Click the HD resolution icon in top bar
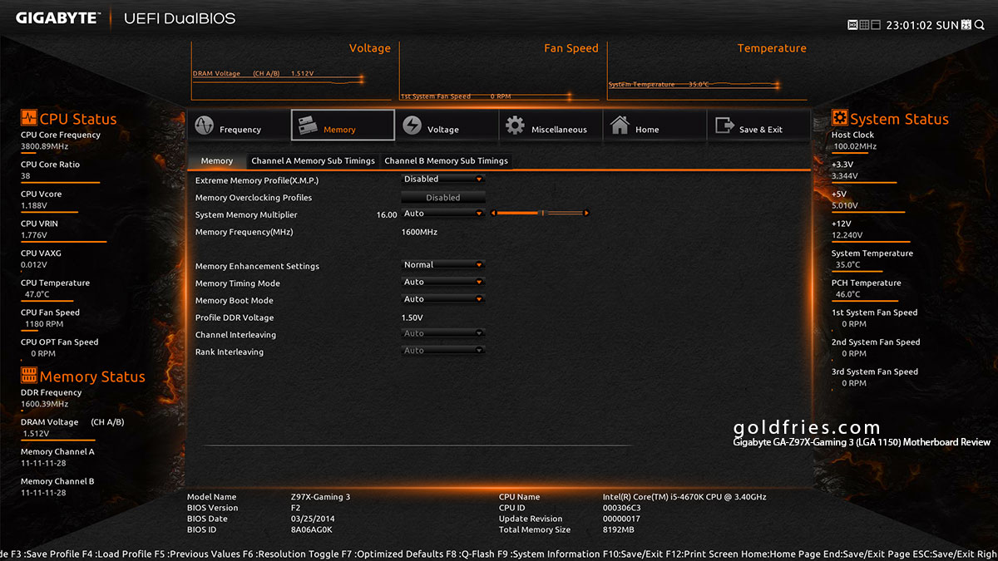 pyautogui.click(x=852, y=25)
